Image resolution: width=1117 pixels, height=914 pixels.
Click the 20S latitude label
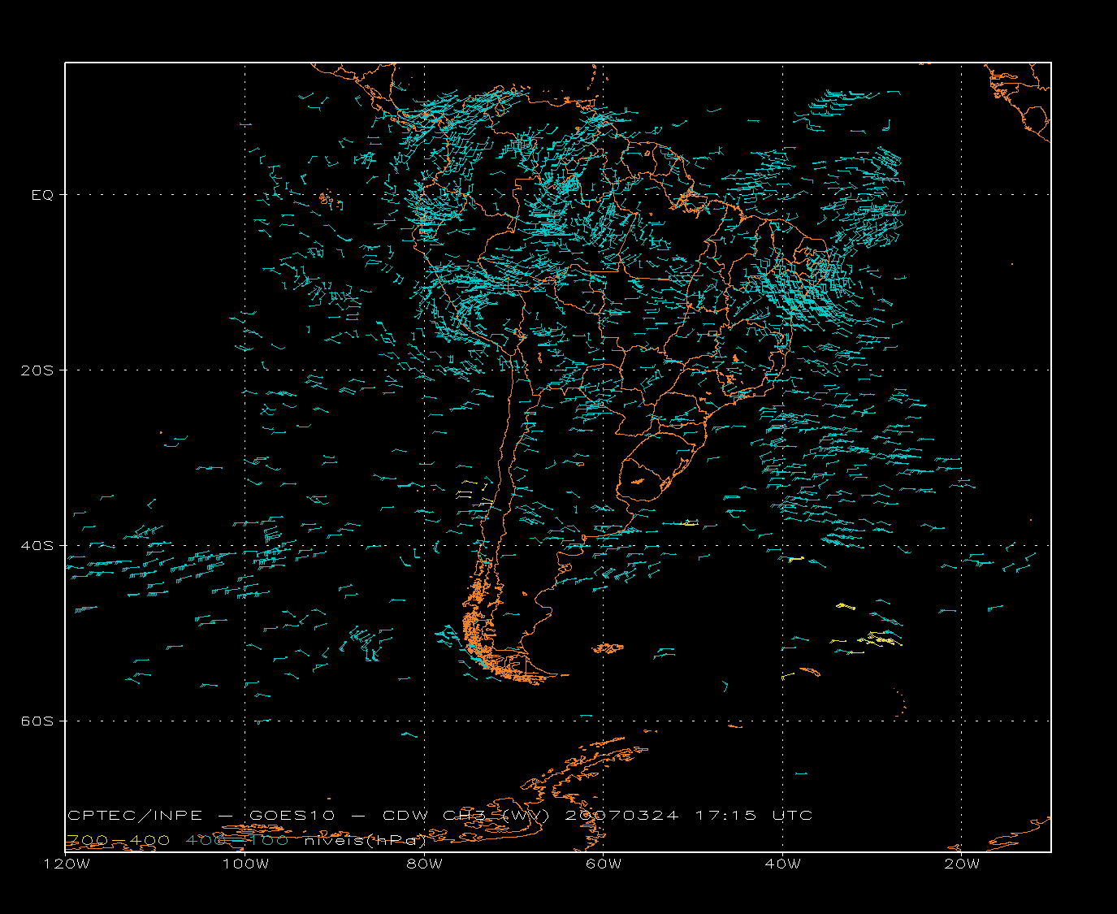[x=37, y=370]
